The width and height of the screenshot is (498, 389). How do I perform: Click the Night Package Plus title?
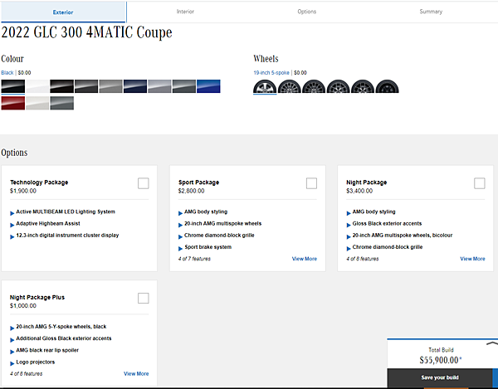click(x=37, y=297)
